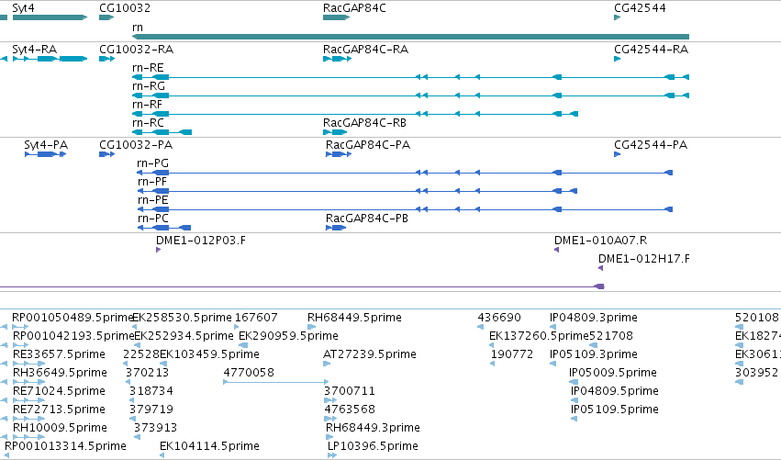The image size is (781, 460).
Task: Click the purple arrow under DME1-012H17.F
Action: [601, 268]
